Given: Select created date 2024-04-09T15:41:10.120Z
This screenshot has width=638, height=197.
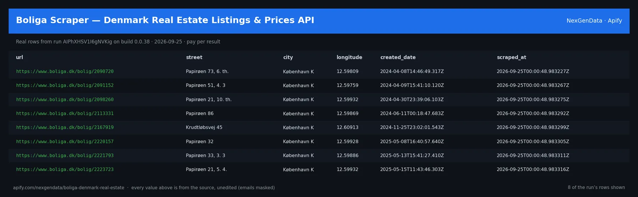Looking at the screenshot, I should click(x=412, y=85).
